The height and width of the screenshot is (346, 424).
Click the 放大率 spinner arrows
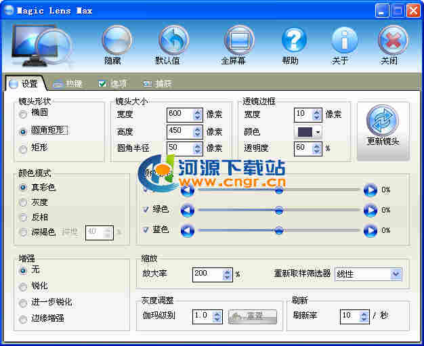(227, 275)
